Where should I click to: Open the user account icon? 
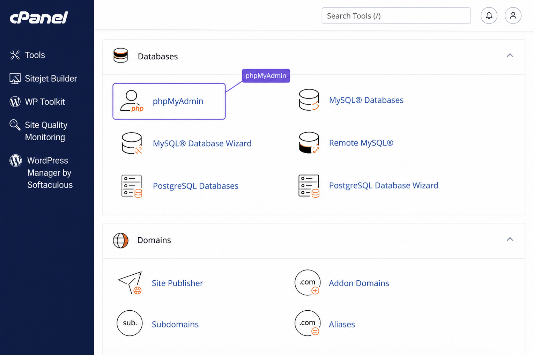pos(513,16)
